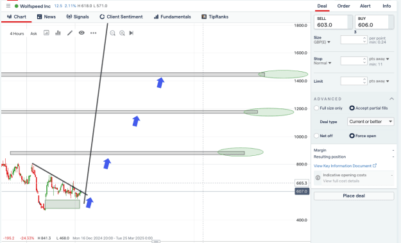Click the Limit field stepper arrows
401x243 pixels.
[364, 81]
